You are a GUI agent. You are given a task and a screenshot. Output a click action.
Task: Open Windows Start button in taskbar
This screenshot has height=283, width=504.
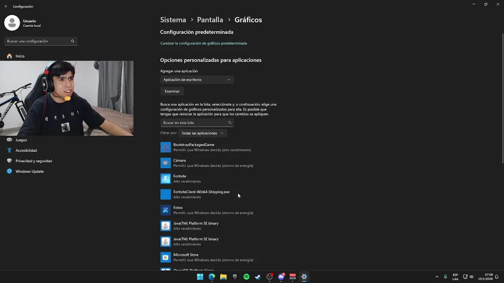point(200,277)
